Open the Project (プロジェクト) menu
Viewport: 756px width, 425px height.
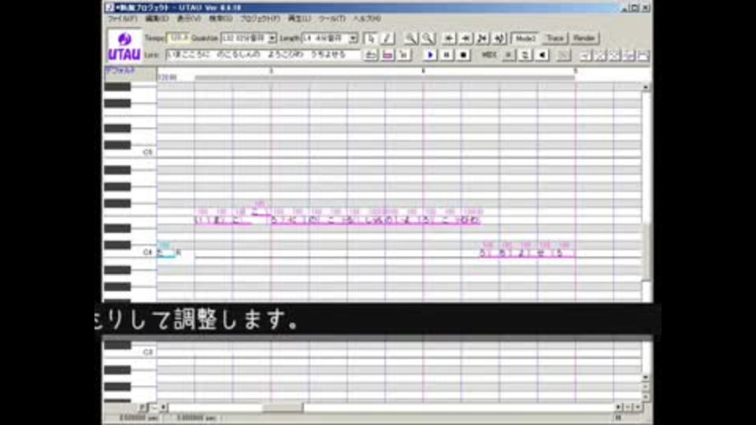point(260,19)
